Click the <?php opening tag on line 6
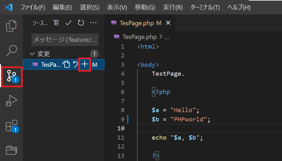 [x=161, y=92]
